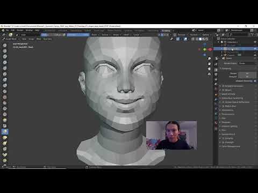
Task: Open the Sculpt Mode dropdown
Action: click(x=11, y=39)
